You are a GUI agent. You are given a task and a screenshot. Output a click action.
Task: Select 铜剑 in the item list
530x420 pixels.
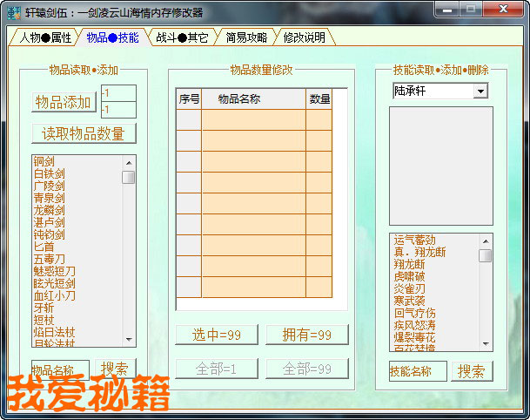44,162
